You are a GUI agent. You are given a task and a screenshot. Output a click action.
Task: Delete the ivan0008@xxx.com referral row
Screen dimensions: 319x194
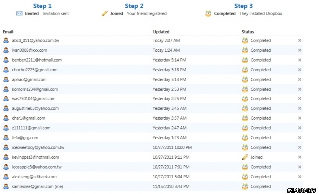(299, 50)
